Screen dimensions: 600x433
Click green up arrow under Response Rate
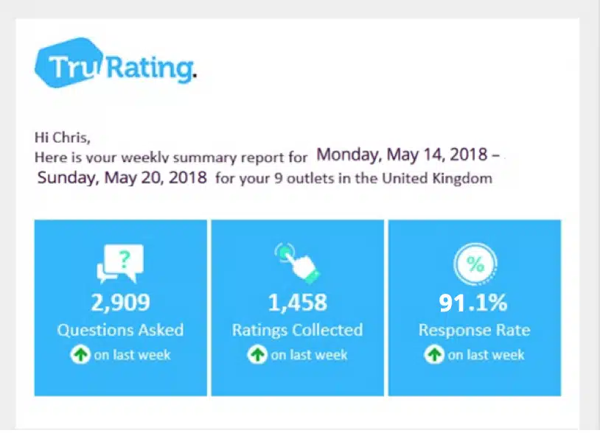pyautogui.click(x=433, y=355)
